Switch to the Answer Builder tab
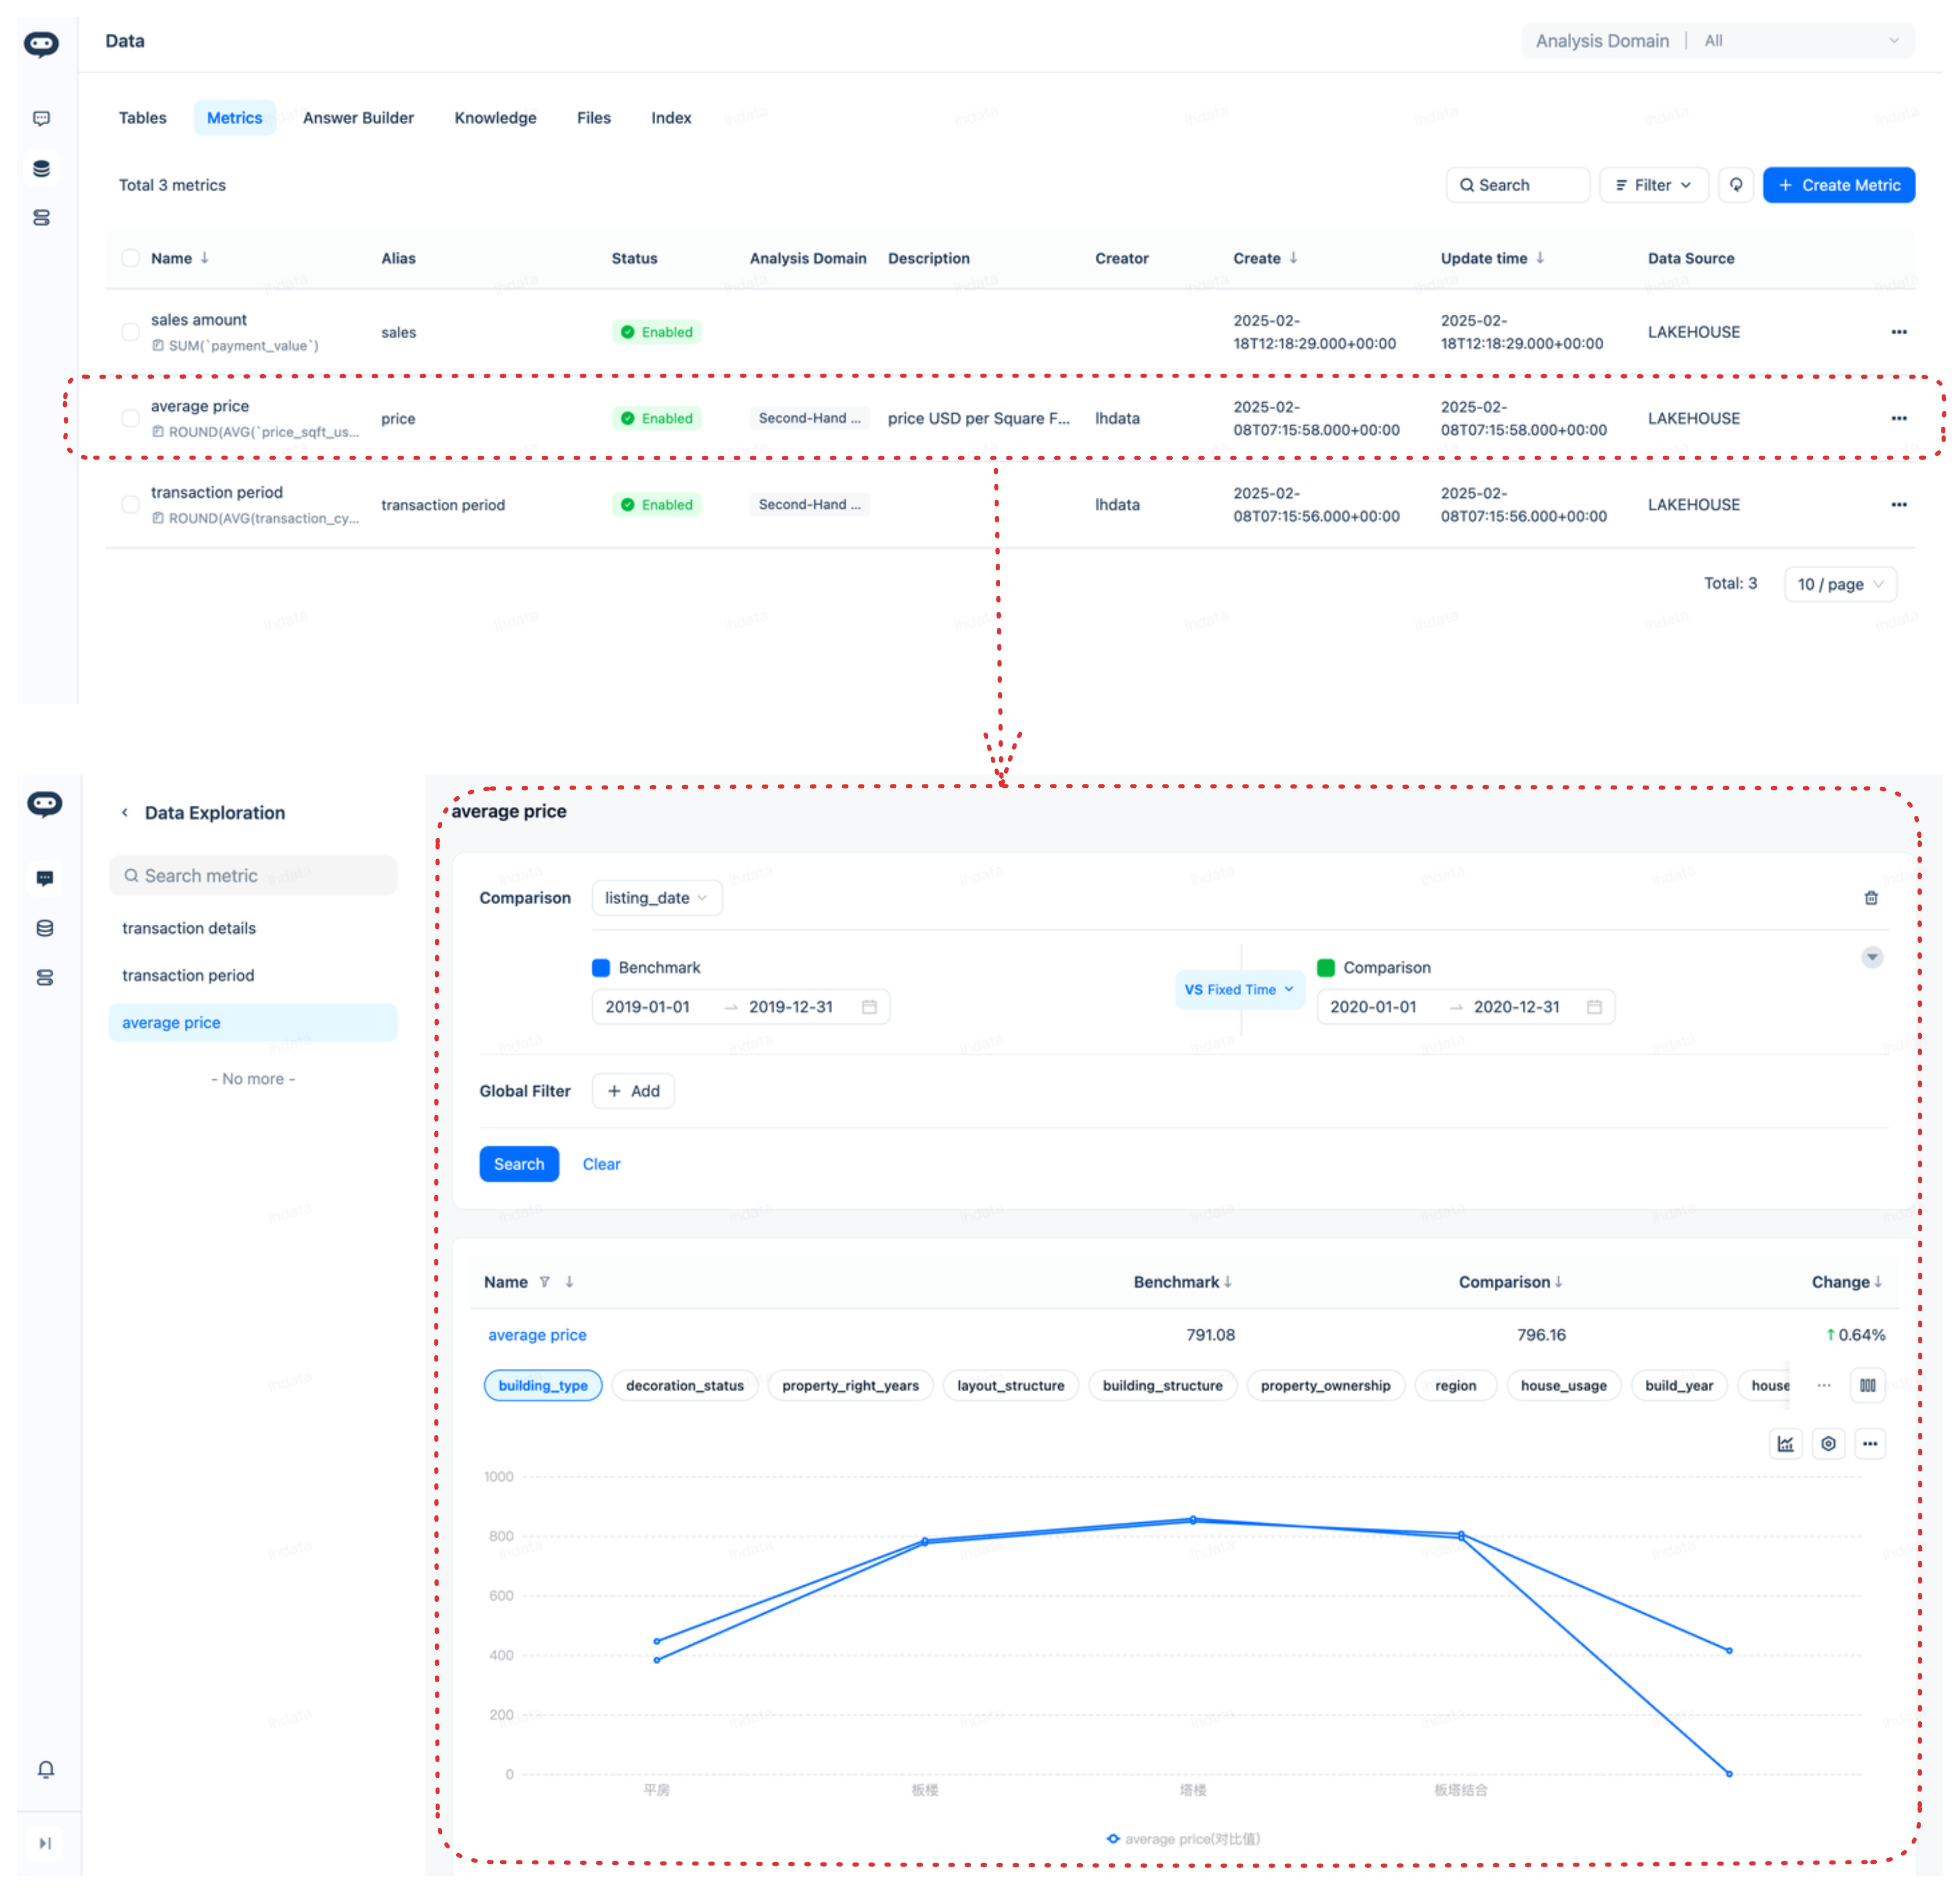This screenshot has width=1960, height=1893. (x=358, y=118)
